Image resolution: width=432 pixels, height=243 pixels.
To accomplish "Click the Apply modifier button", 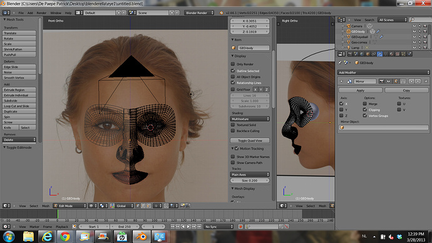I will click(x=361, y=90).
